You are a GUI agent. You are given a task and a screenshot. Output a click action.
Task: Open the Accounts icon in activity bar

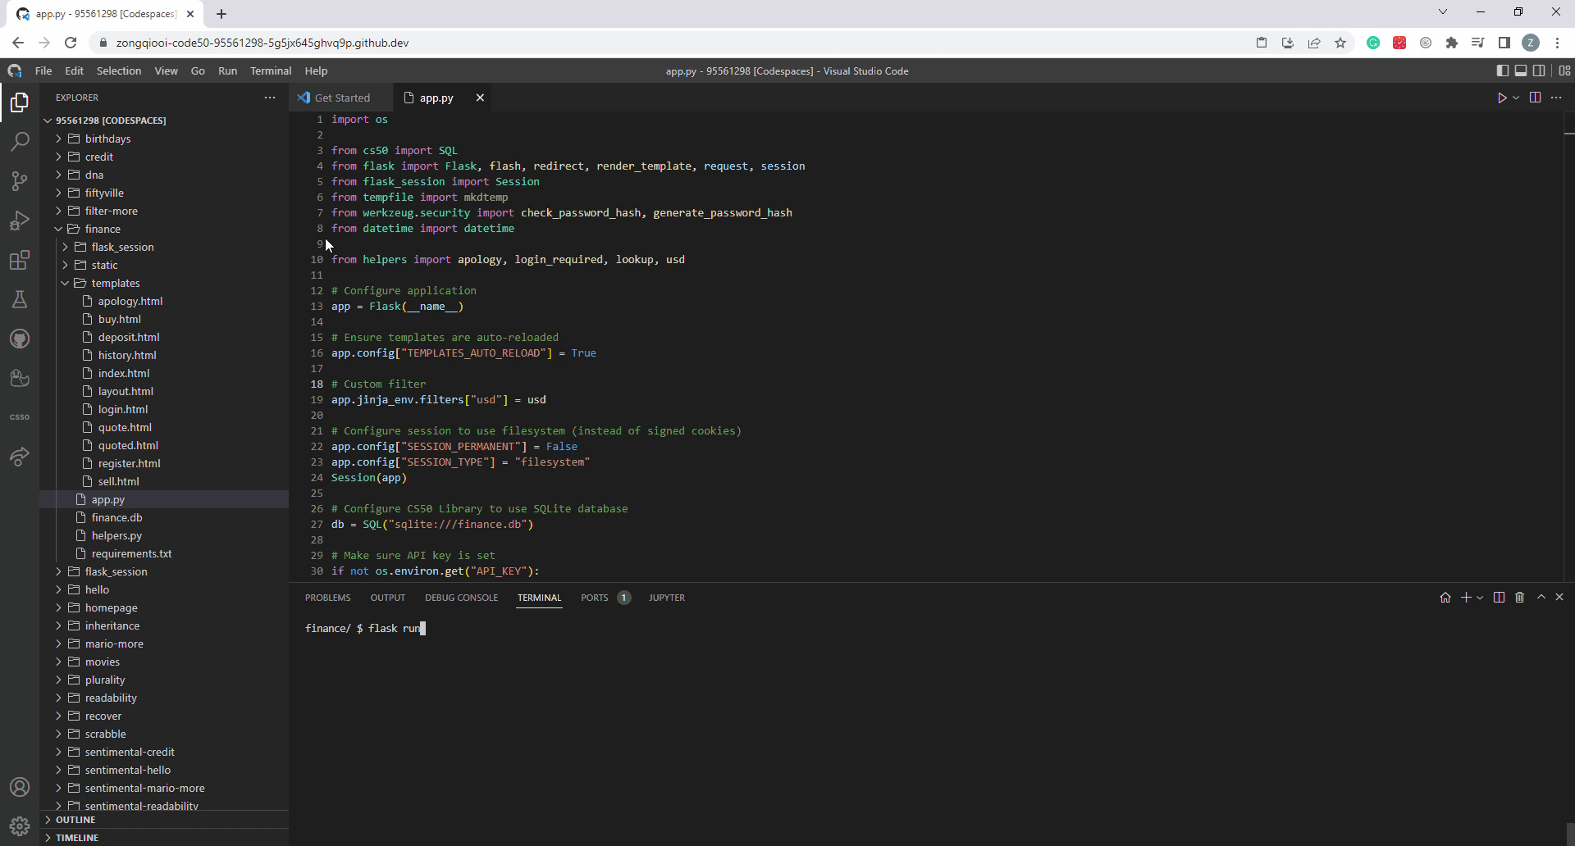[x=20, y=787]
